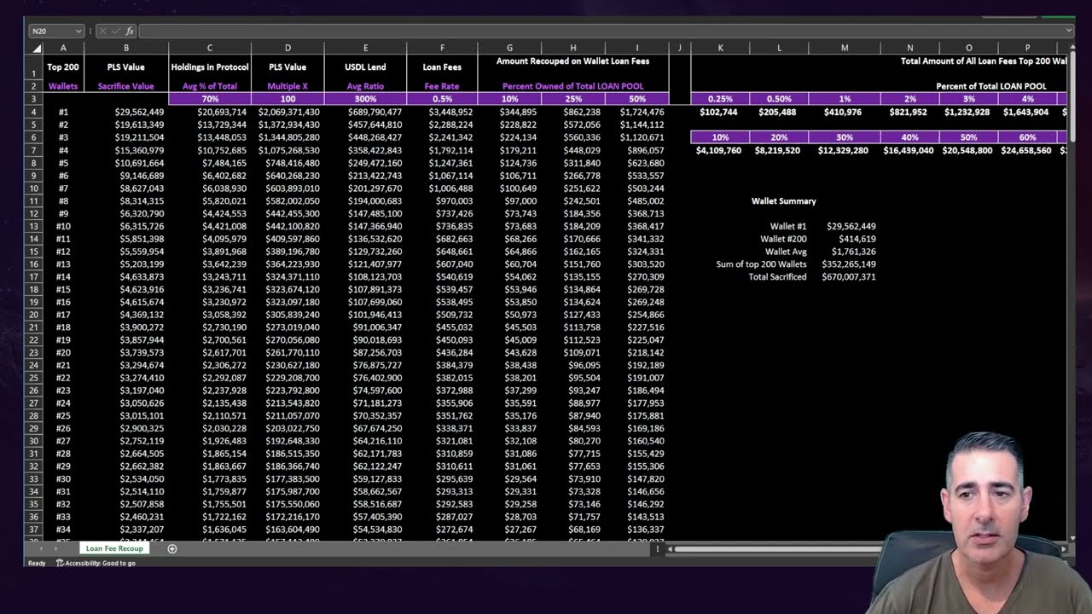Click the #10 wallet cell
1092x614 pixels.
pos(63,226)
